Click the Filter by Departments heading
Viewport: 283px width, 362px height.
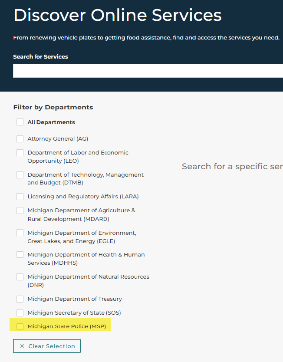(53, 107)
